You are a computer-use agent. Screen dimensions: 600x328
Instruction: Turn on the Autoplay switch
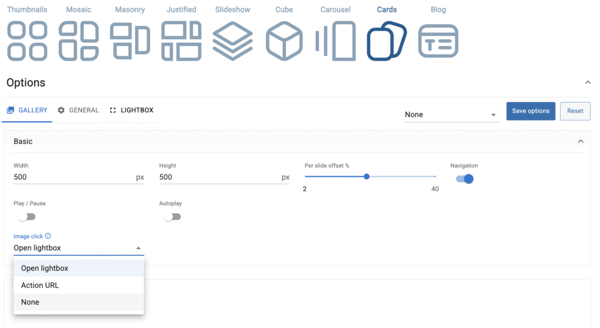(x=172, y=217)
